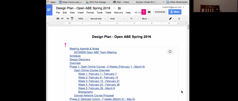Image resolution: width=238 pixels, height=101 pixels.
Task: Click the blue Share button
Action: (x=175, y=12)
